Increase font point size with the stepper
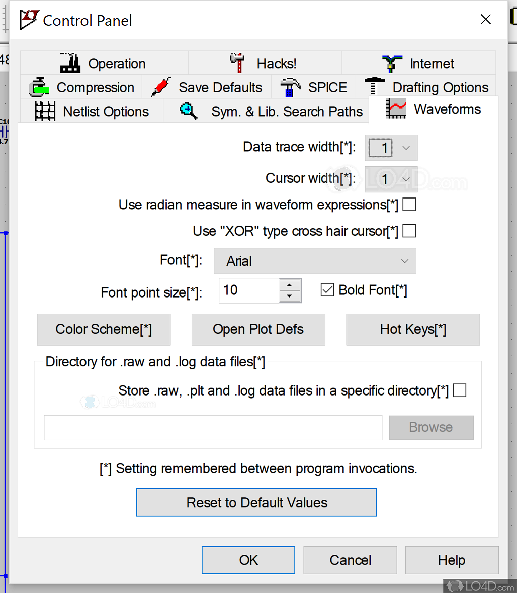The width and height of the screenshot is (517, 593). click(x=290, y=286)
